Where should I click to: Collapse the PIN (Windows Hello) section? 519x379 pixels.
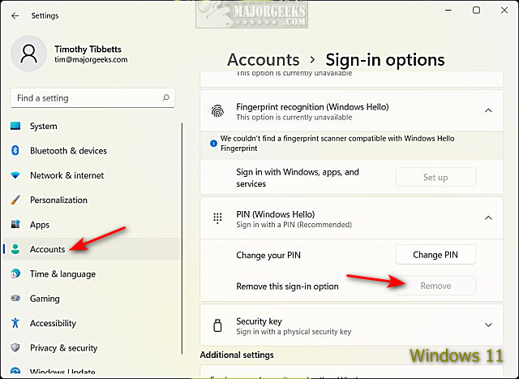(488, 217)
